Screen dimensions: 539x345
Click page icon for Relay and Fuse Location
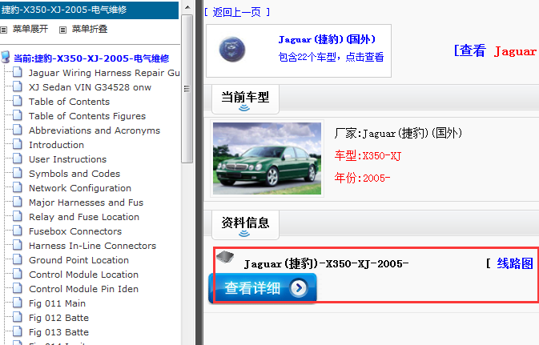18,217
